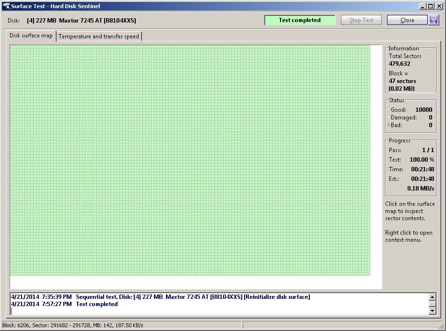Screen dimensions: 446x331
Task: Click the 'Click on the surface map' hint text
Action: point(410,211)
